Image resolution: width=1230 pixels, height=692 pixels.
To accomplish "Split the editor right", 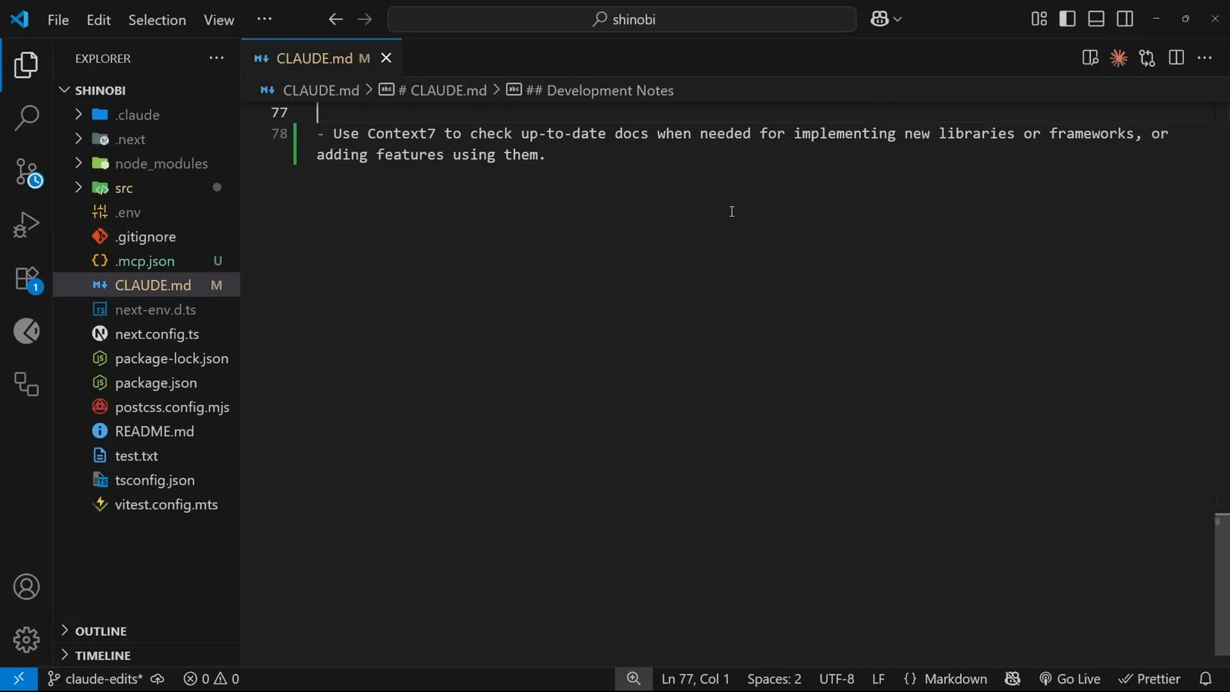I will (x=1176, y=58).
